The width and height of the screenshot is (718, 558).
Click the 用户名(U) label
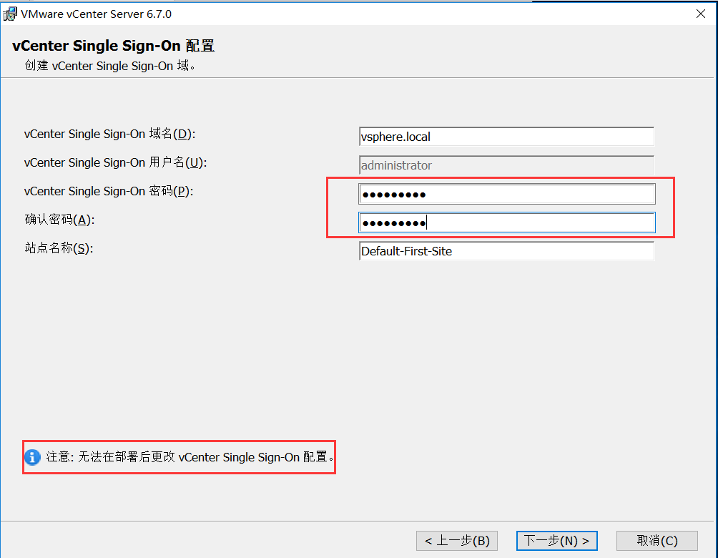click(x=115, y=162)
